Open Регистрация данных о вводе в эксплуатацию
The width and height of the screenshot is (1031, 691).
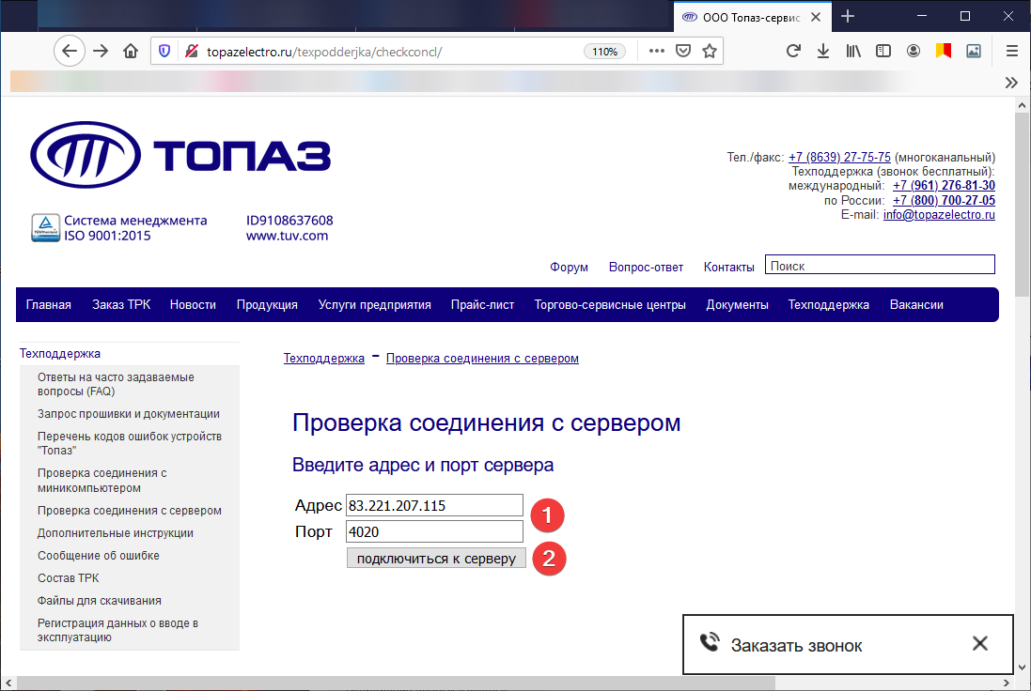pos(117,630)
